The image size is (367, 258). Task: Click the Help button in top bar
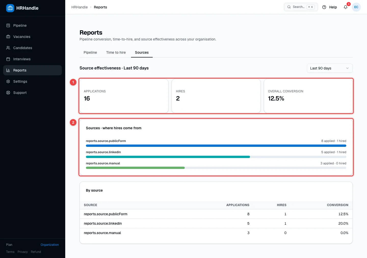(330, 7)
